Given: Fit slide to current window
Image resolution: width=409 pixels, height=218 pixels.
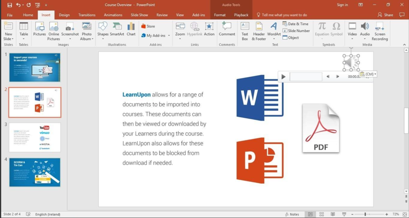Looking at the screenshot, I should click(405, 214).
